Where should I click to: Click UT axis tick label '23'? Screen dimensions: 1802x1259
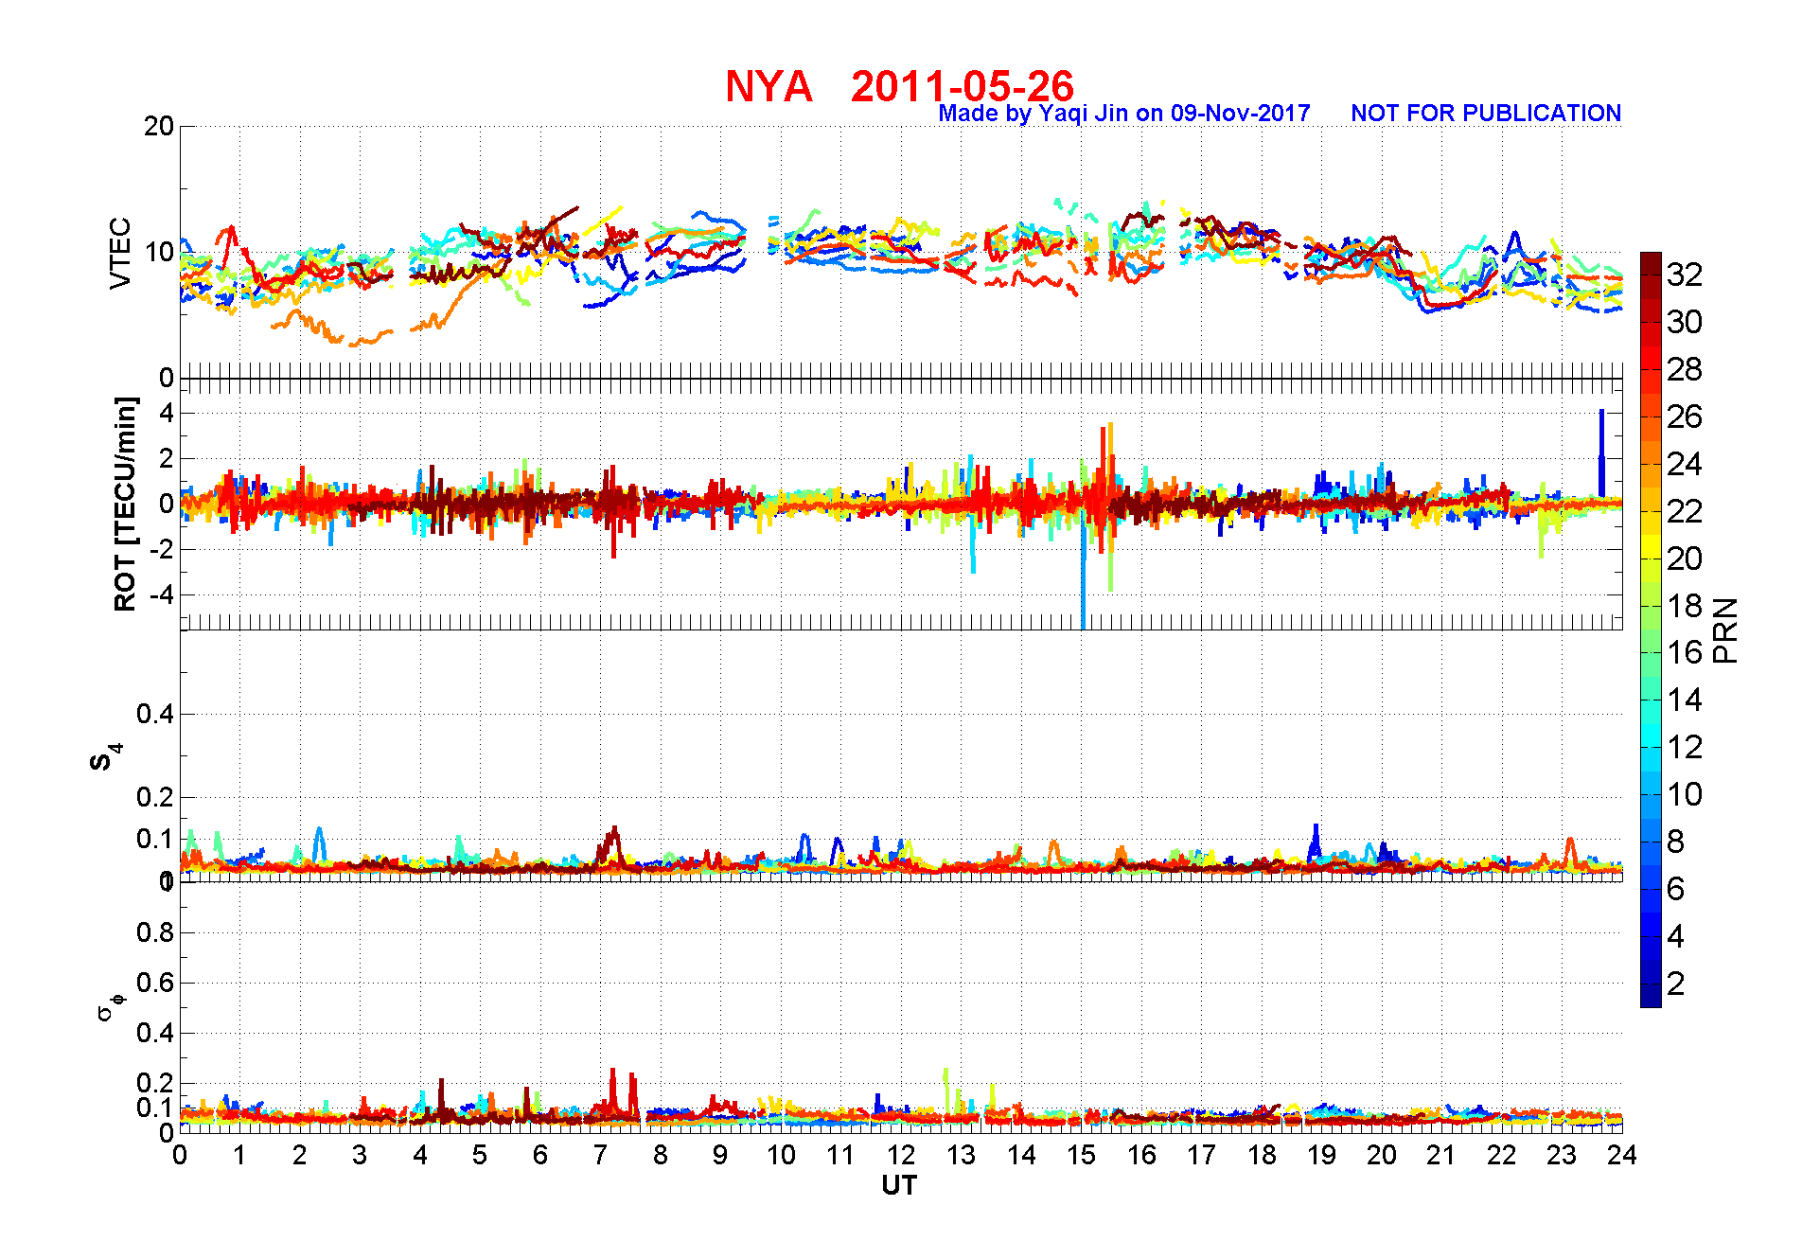coord(1562,1155)
